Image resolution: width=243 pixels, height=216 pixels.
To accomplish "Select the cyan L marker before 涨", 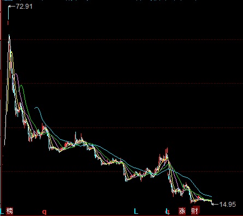I will 136,211.
